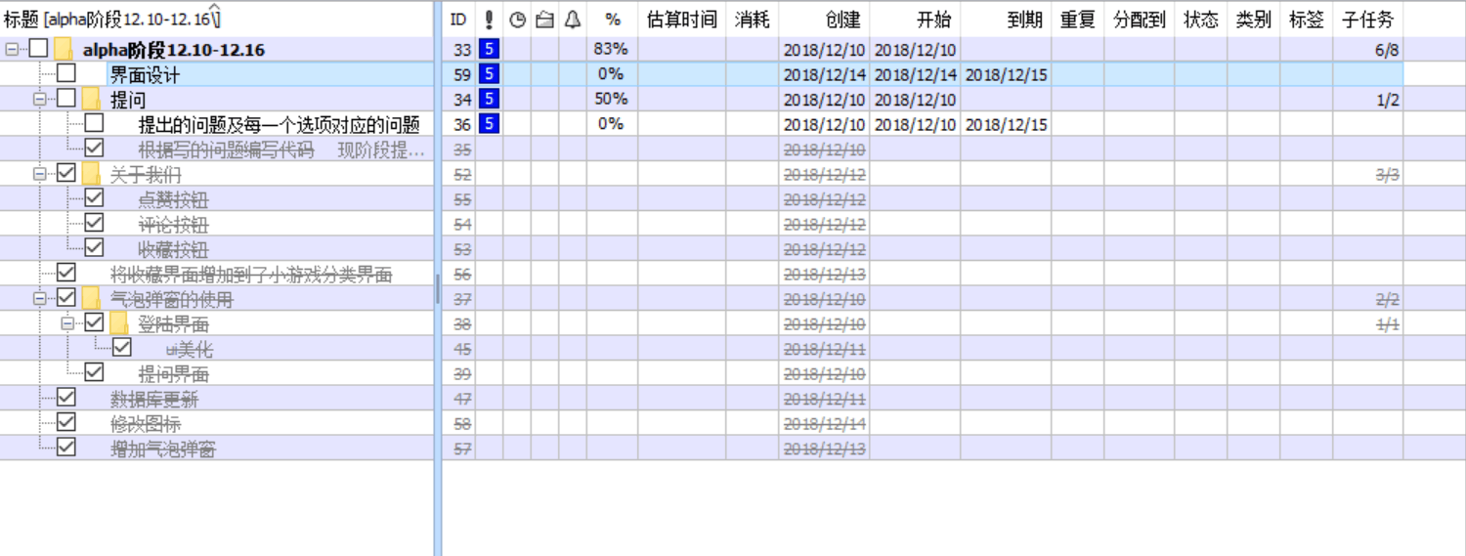Viewport: 1466px width, 556px height.
Task: Collapse the 关于我们 task subtree
Action: (x=40, y=174)
